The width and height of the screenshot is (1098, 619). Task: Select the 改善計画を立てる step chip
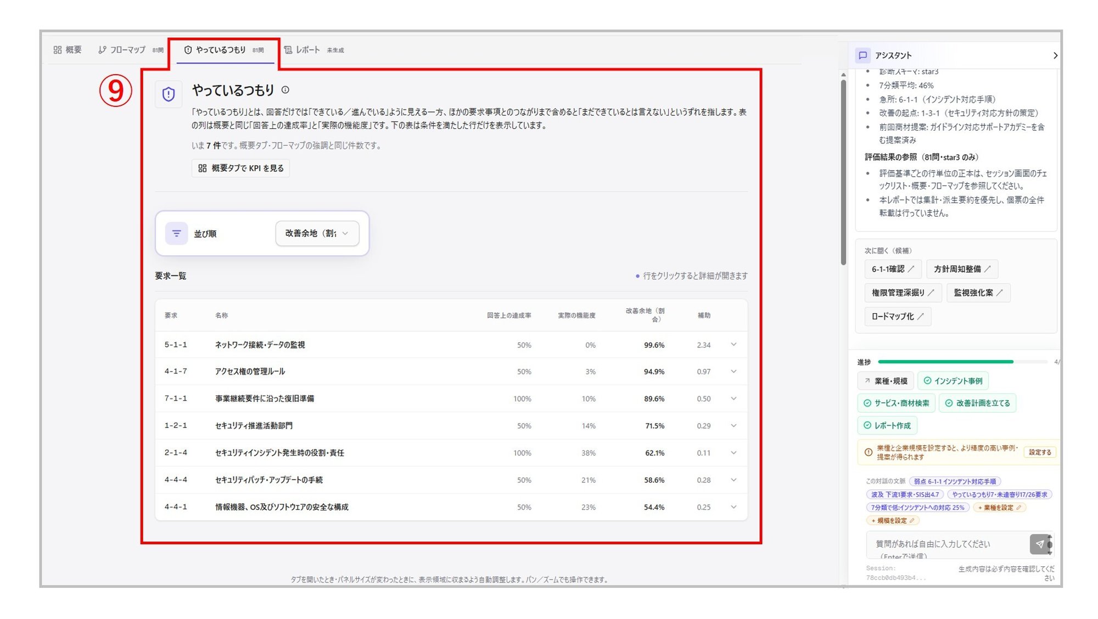pos(978,403)
